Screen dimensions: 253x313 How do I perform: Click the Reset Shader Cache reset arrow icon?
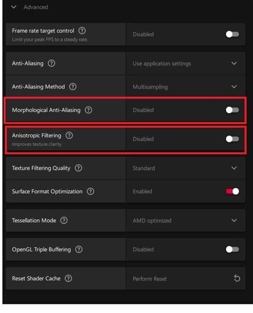click(237, 278)
